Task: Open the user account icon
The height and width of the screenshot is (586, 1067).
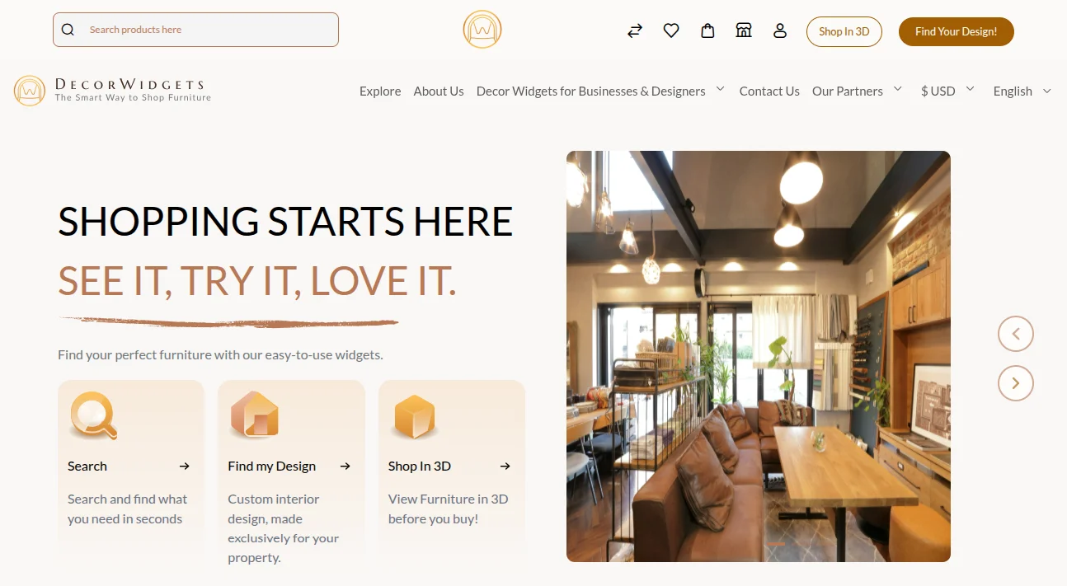Action: [780, 31]
